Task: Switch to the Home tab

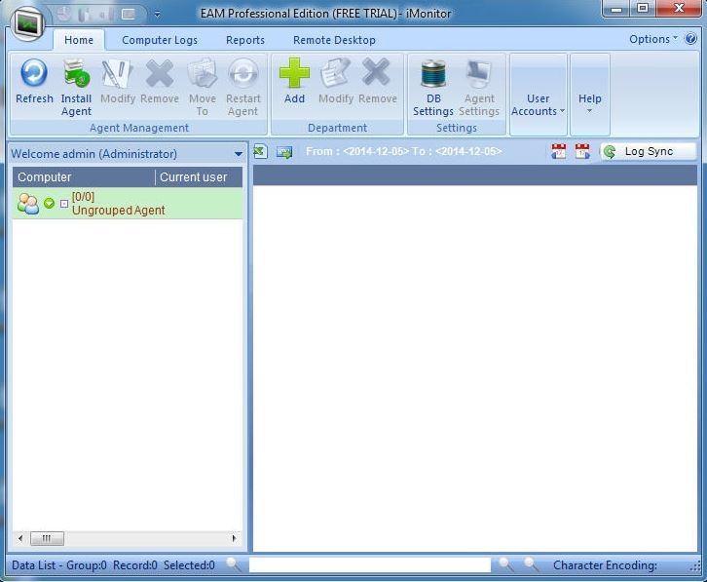Action: [79, 40]
